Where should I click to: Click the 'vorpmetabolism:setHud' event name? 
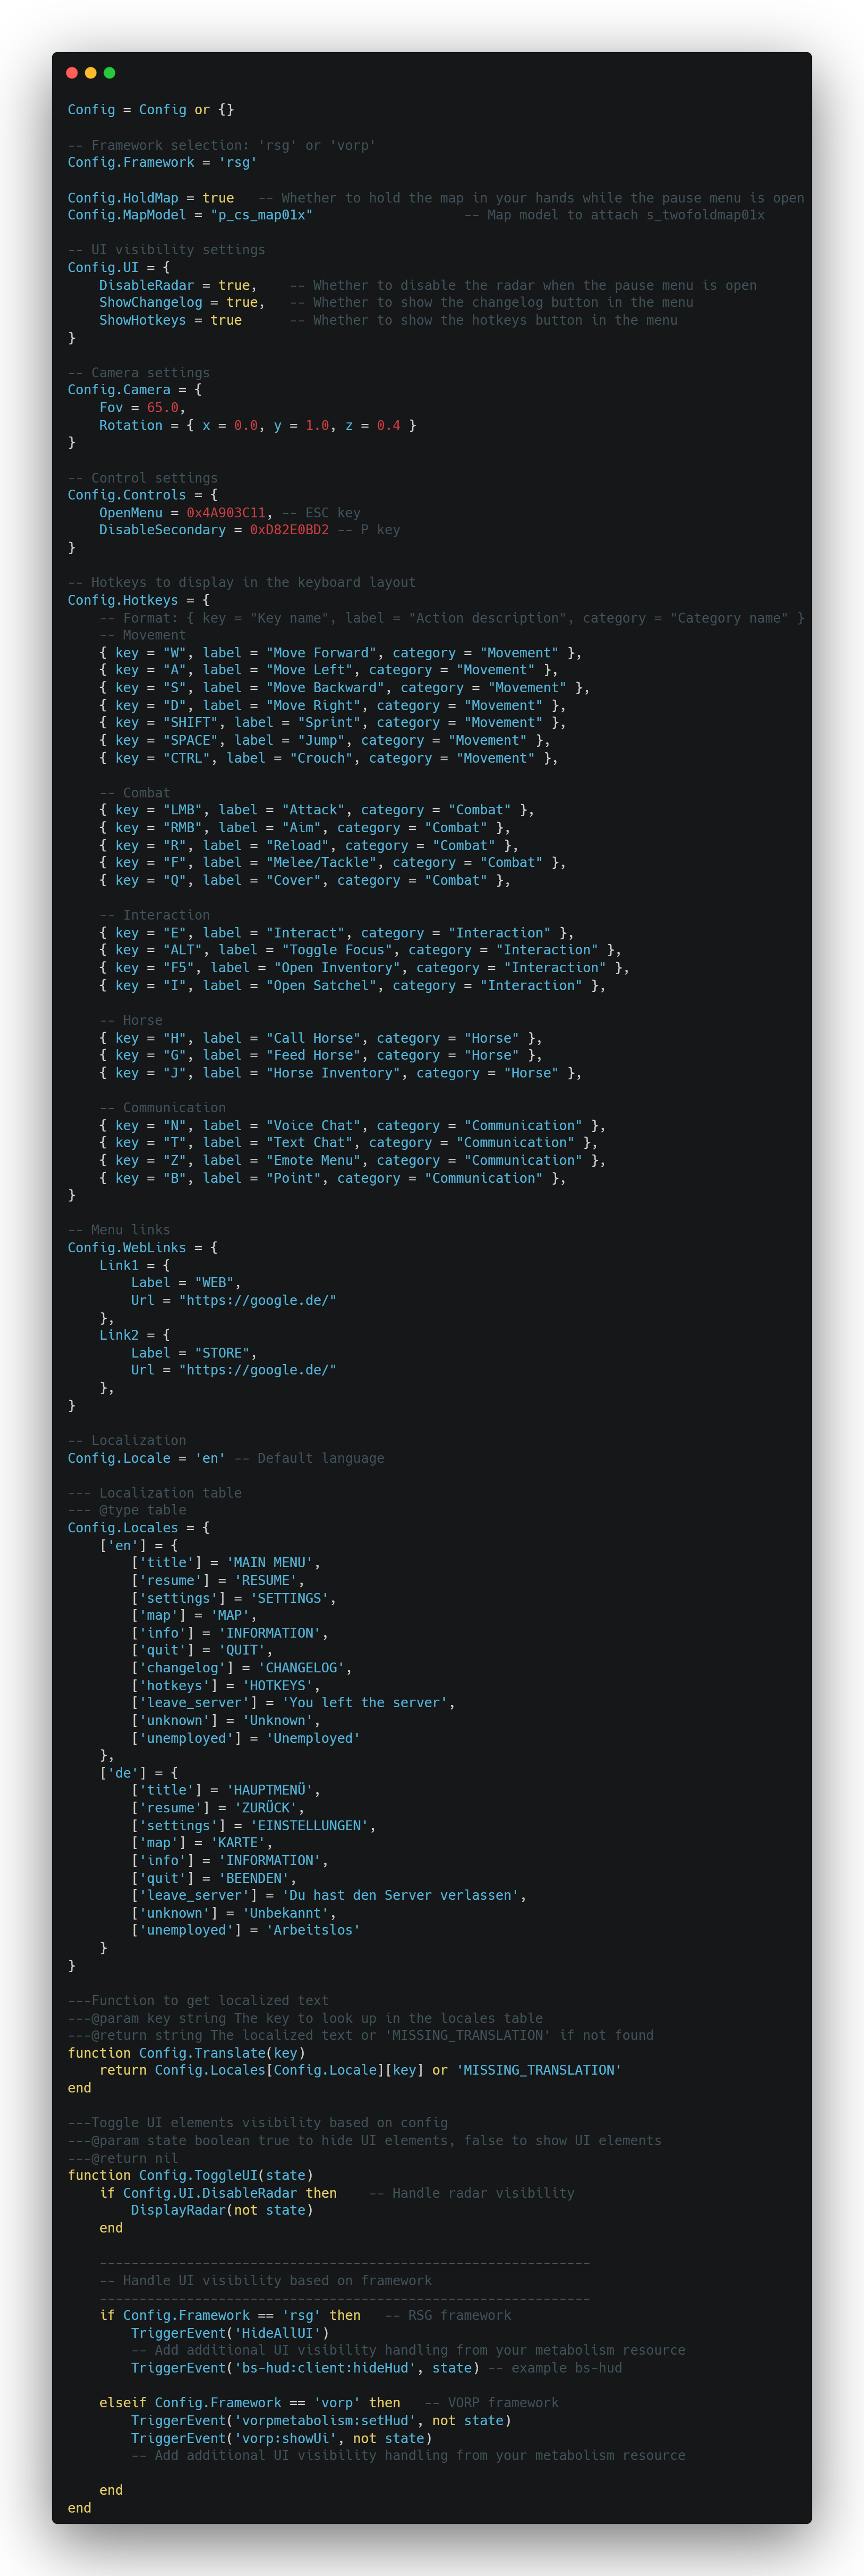tap(325, 2420)
